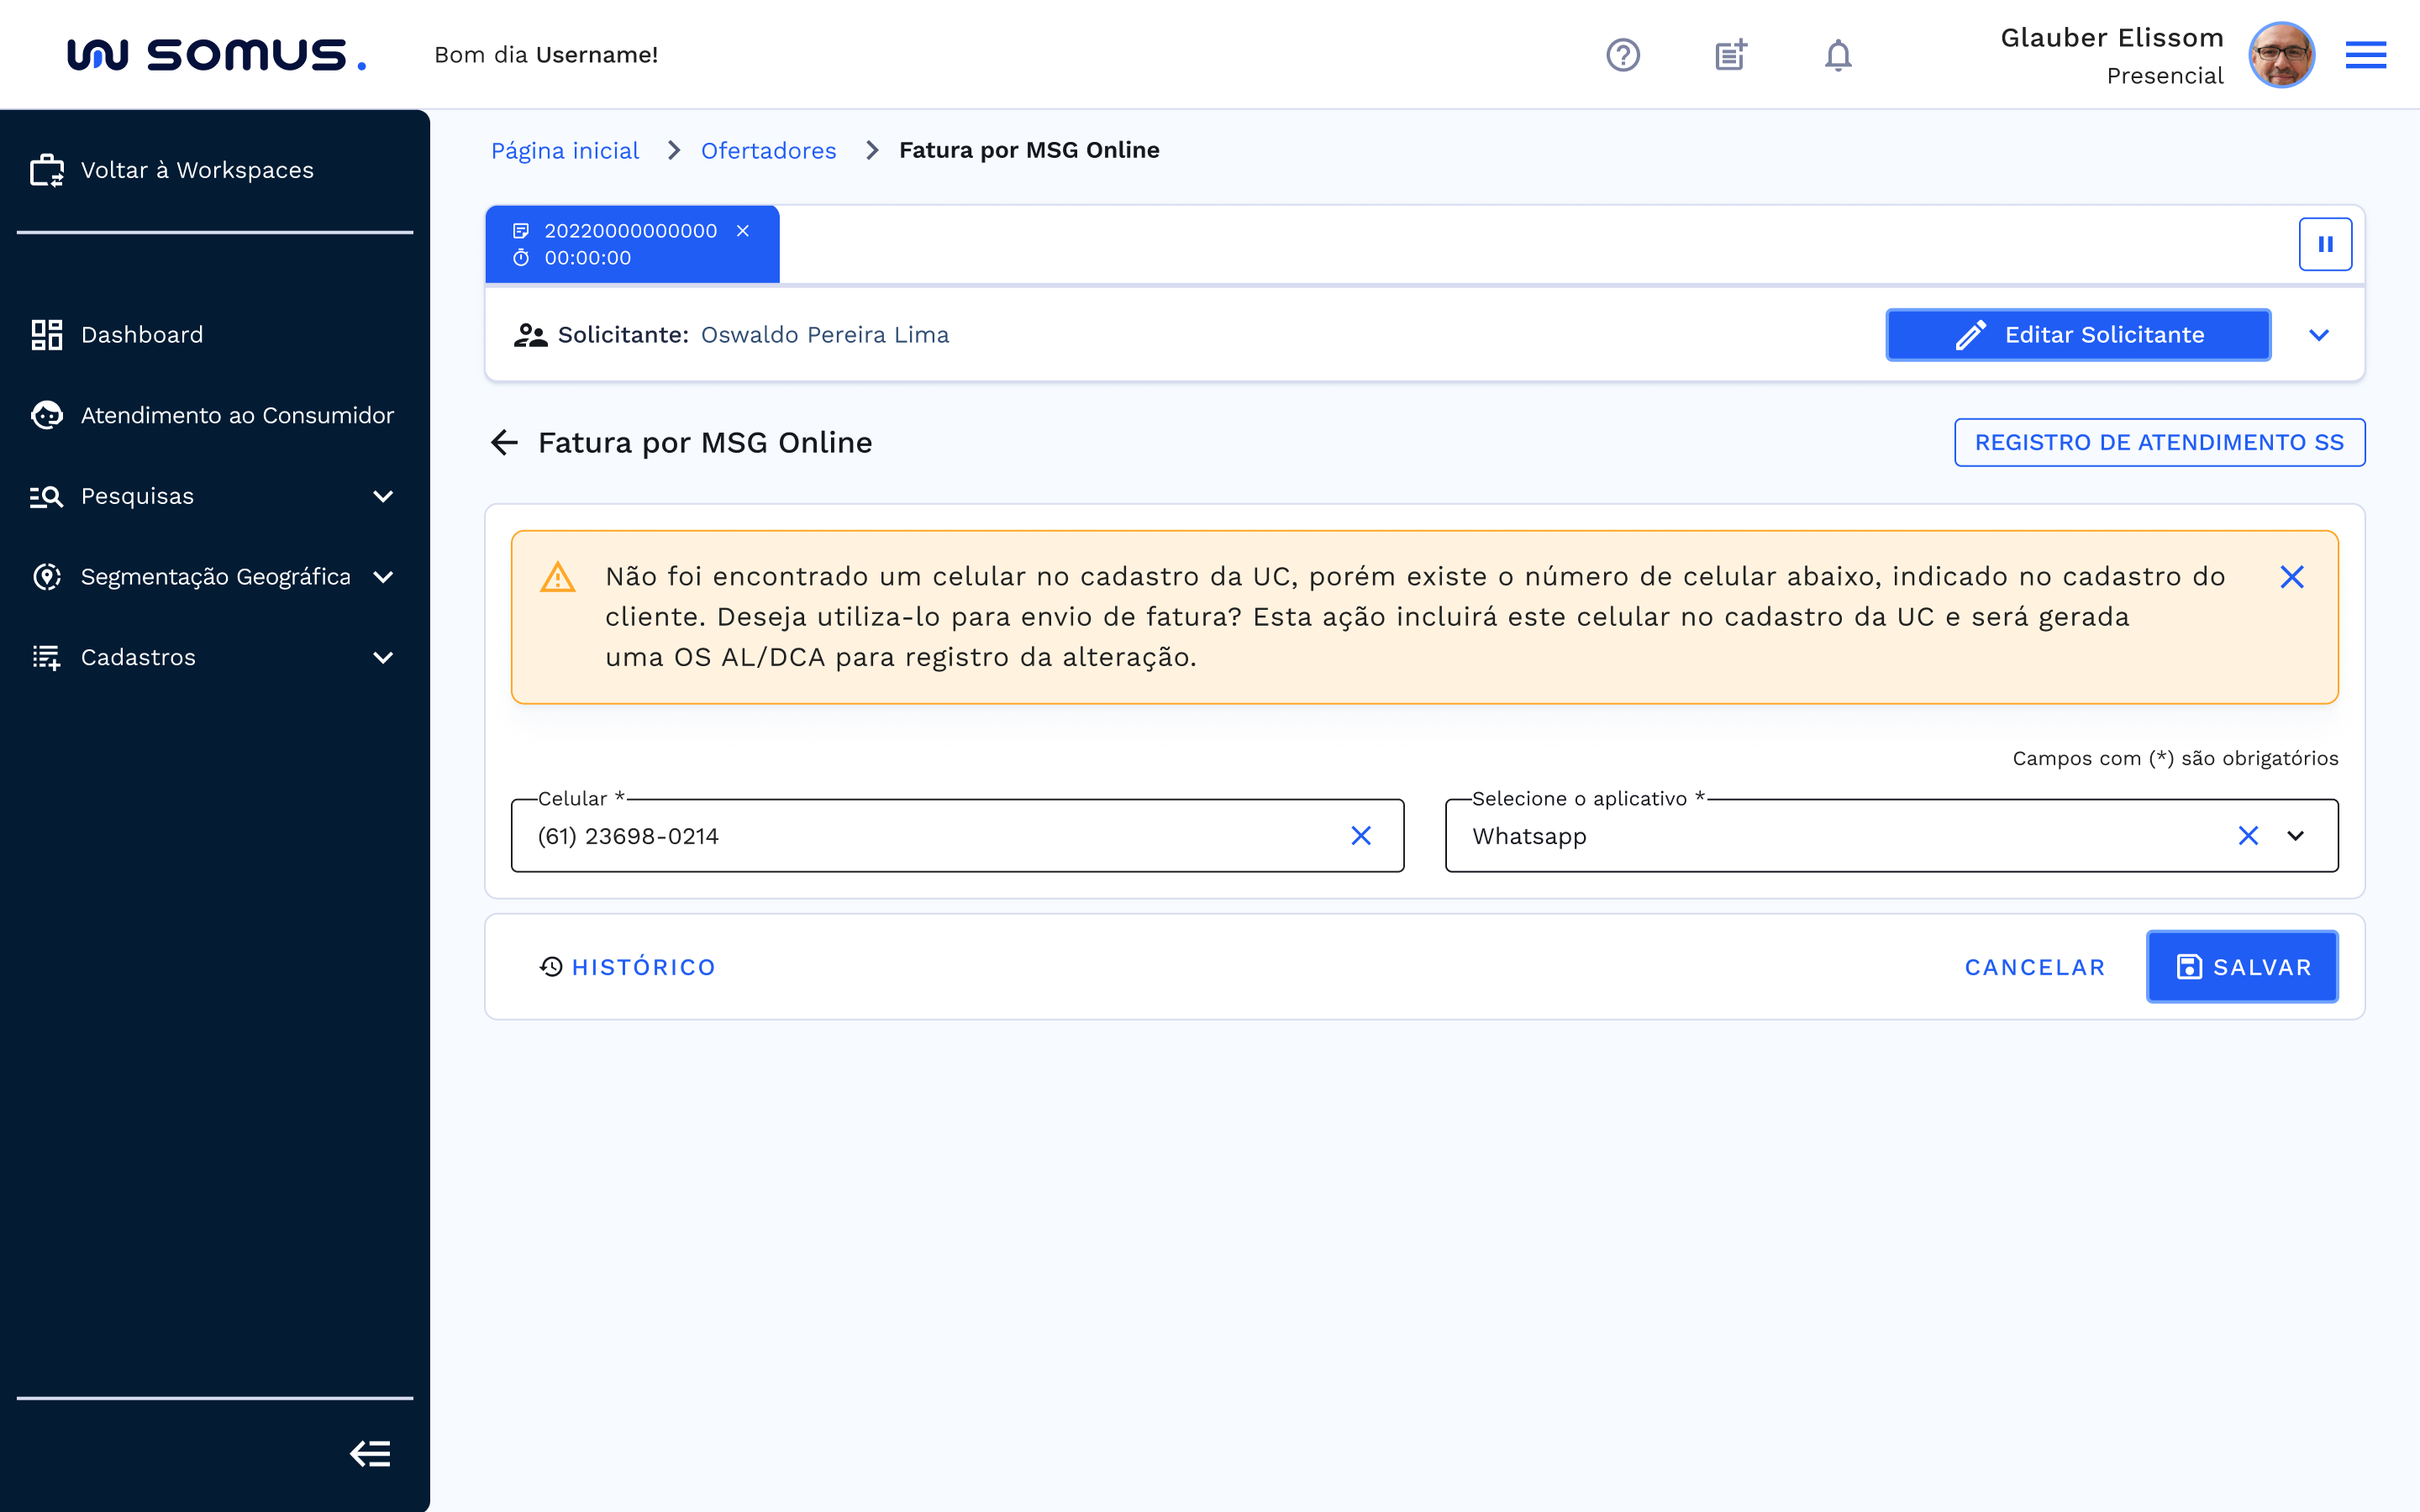This screenshot has width=2420, height=1512.
Task: Save with the SALVAR button
Action: (x=2243, y=966)
